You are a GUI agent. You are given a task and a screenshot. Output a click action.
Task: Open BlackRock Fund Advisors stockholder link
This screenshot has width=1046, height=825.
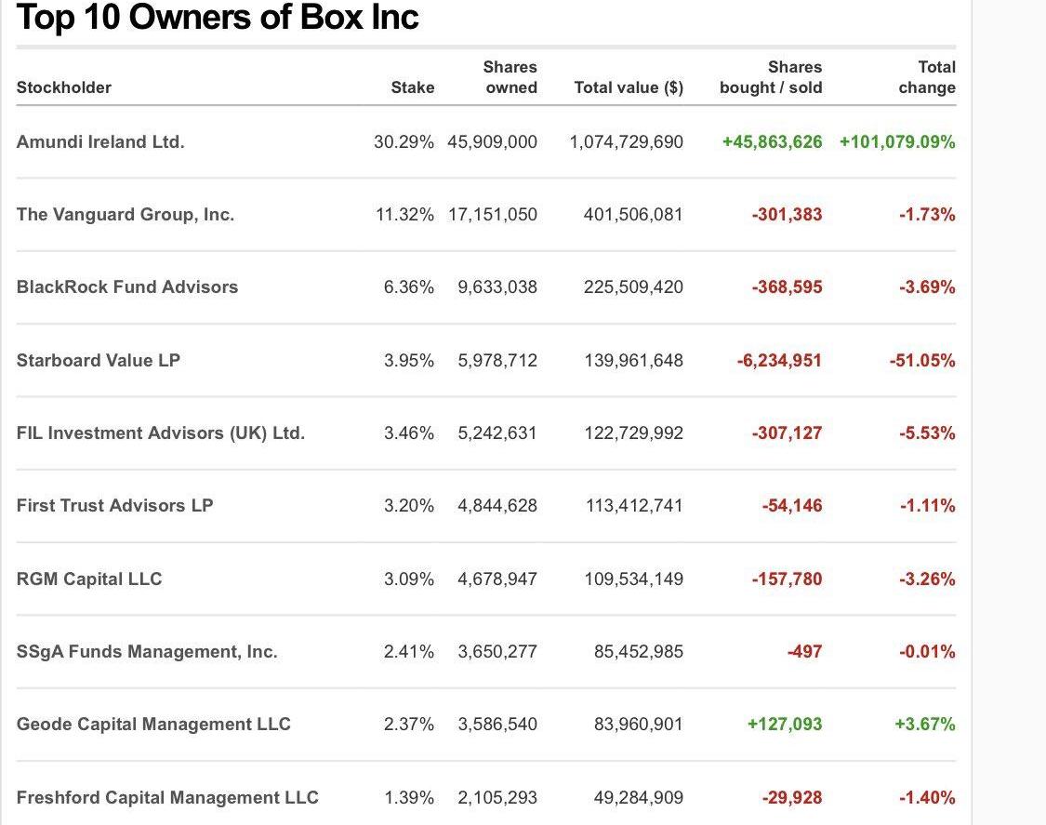click(127, 287)
